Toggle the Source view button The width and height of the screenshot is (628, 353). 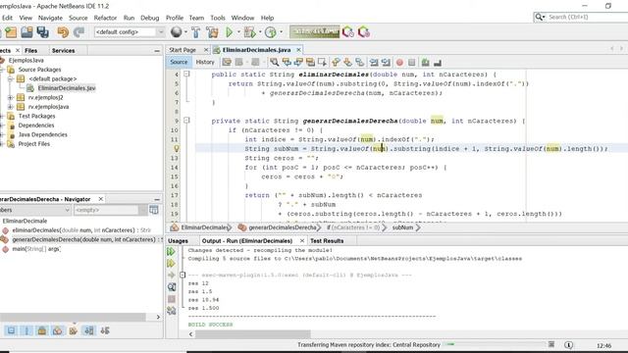(x=179, y=62)
